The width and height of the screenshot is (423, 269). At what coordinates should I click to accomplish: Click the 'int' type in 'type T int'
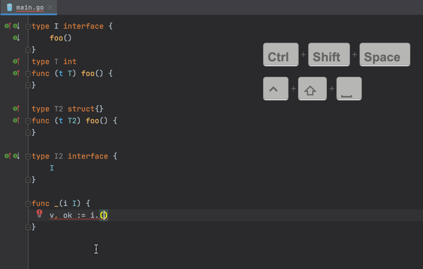tap(70, 62)
